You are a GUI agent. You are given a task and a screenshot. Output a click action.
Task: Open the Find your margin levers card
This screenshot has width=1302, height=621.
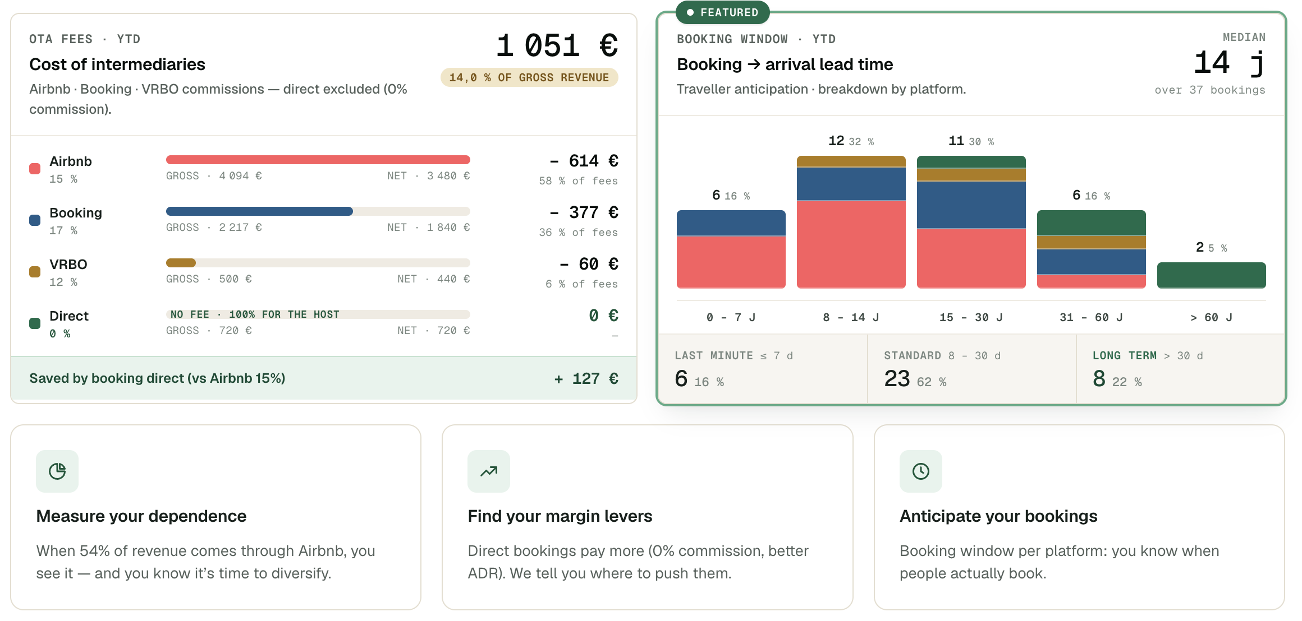tap(648, 517)
